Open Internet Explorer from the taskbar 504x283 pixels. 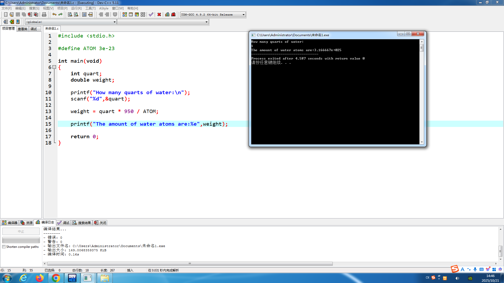(x=23, y=278)
